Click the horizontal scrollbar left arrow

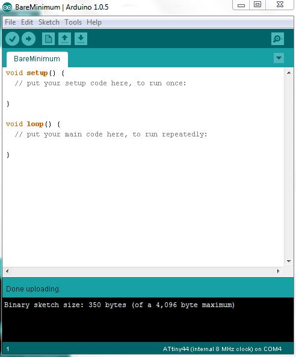tap(7, 271)
